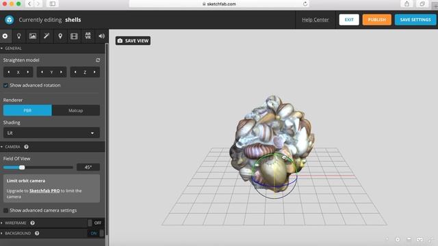Click the help icon next to BACKGROUND
Image resolution: width=438 pixels, height=246 pixels.
[x=37, y=233]
